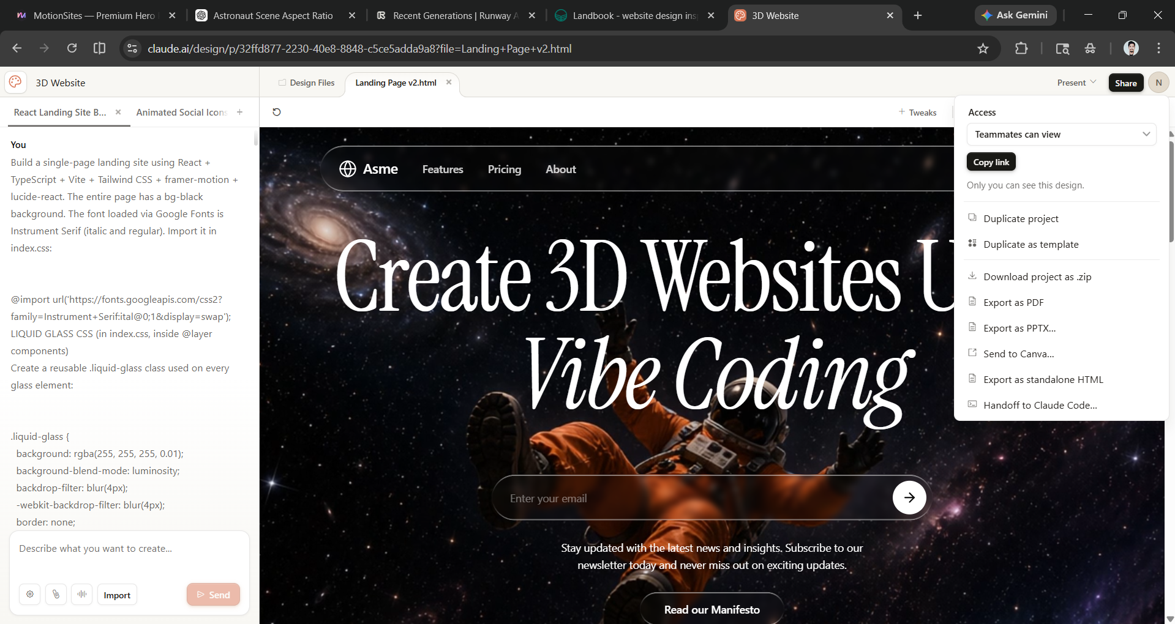
Task: Expand the Present dropdown
Action: (x=1076, y=83)
